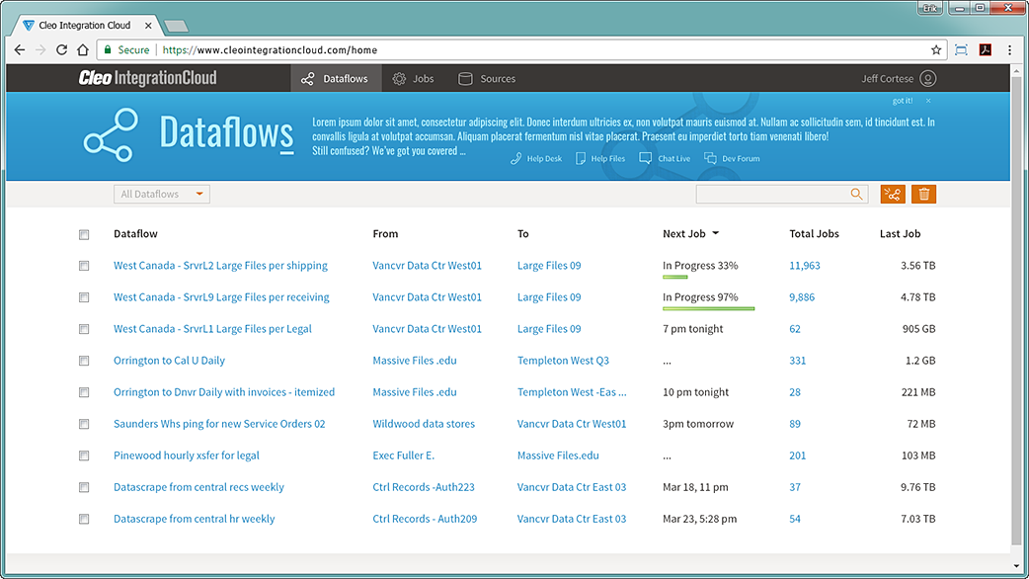Switch to the Sources nav tab
This screenshot has height=579, width=1029.
click(x=487, y=79)
